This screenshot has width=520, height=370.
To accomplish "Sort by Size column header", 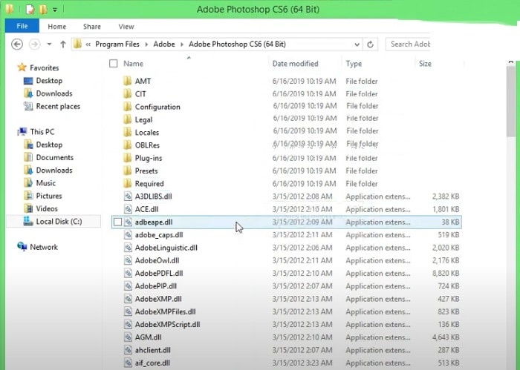I will pos(425,64).
